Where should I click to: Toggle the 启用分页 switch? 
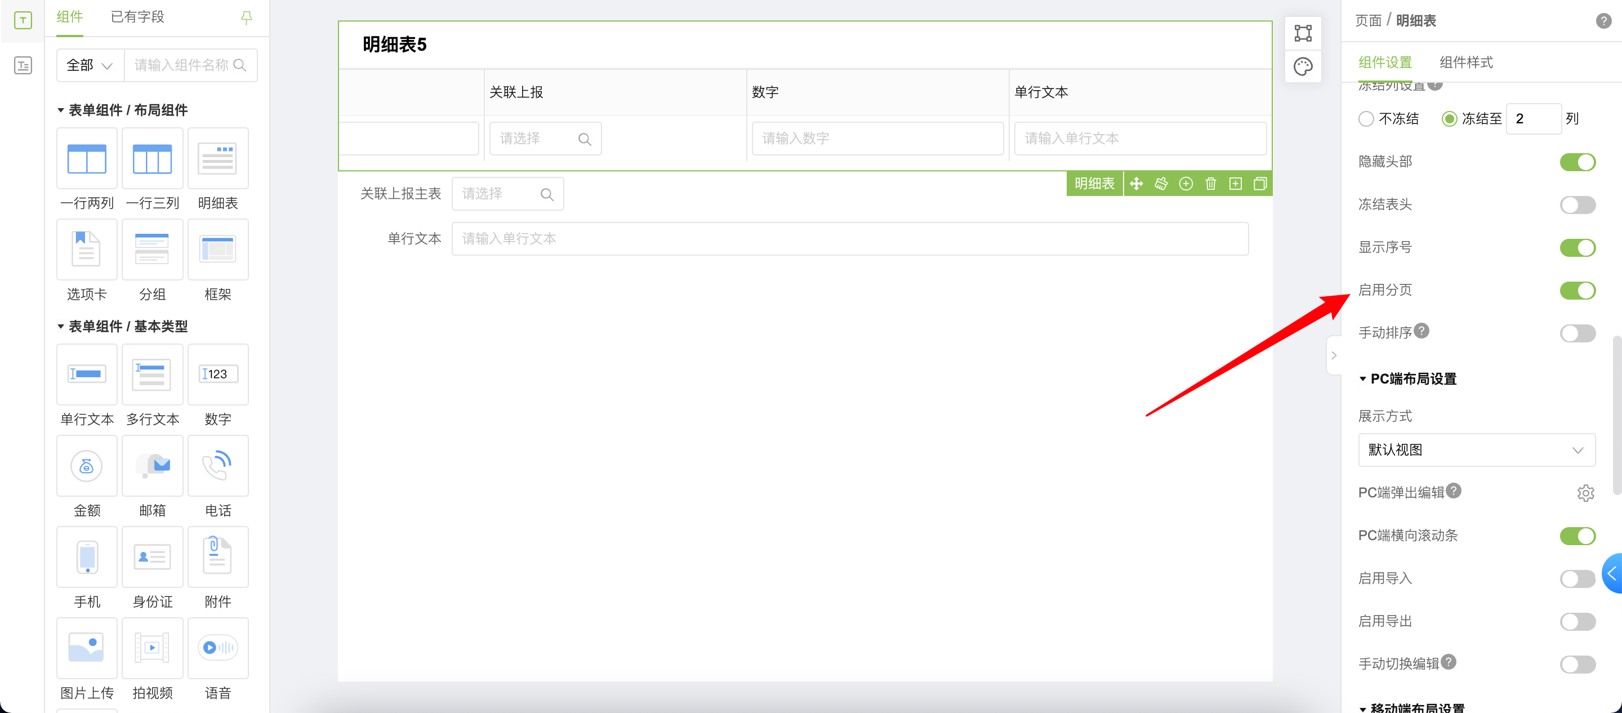click(1578, 291)
